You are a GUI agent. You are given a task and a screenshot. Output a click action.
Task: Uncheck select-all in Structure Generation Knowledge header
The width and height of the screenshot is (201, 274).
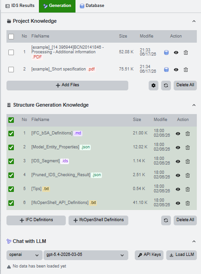click(11, 120)
